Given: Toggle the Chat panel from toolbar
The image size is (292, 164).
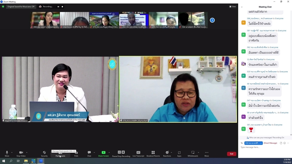Looking at the screenshot, I should coord(89,154).
